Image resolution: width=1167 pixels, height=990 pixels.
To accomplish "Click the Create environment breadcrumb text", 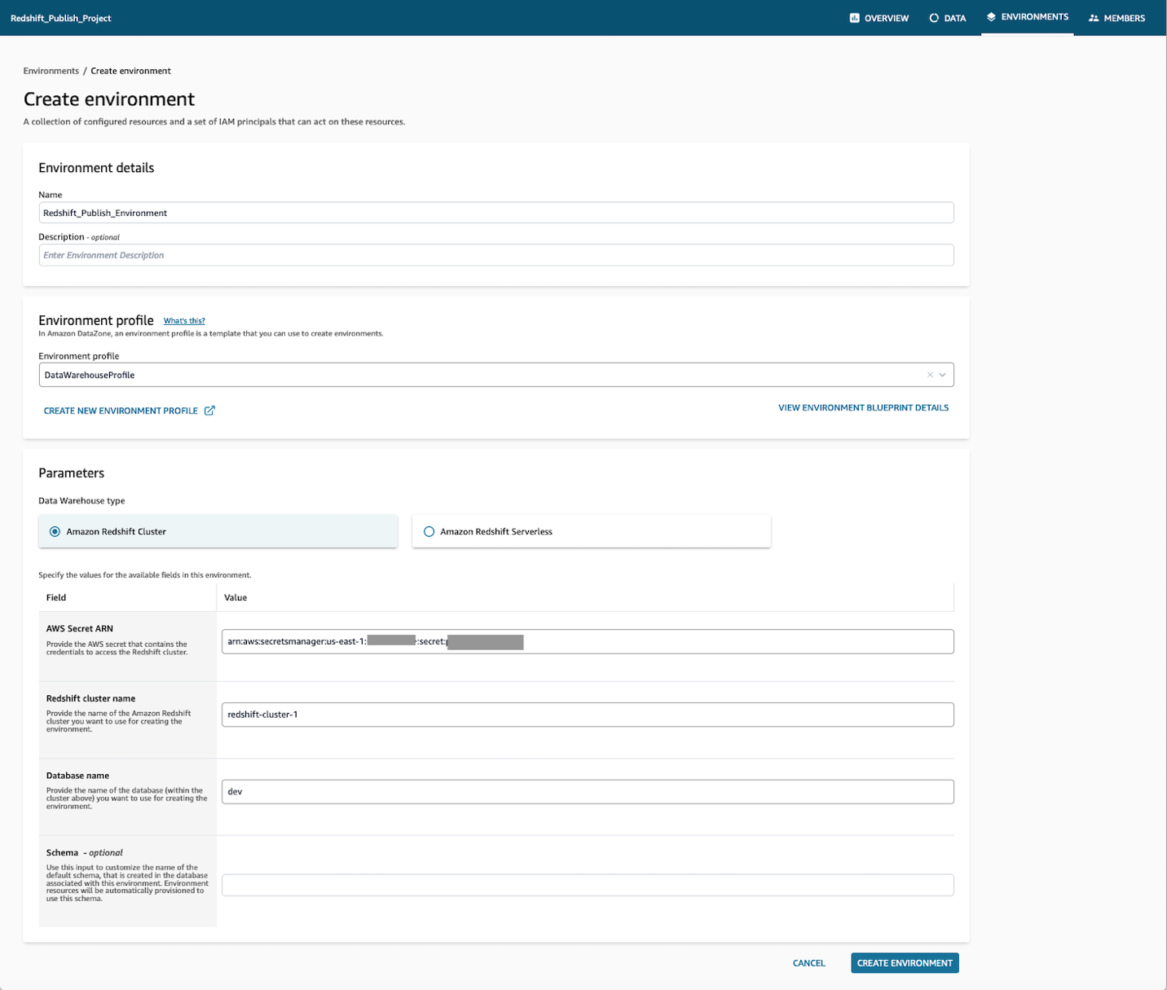I will click(131, 71).
